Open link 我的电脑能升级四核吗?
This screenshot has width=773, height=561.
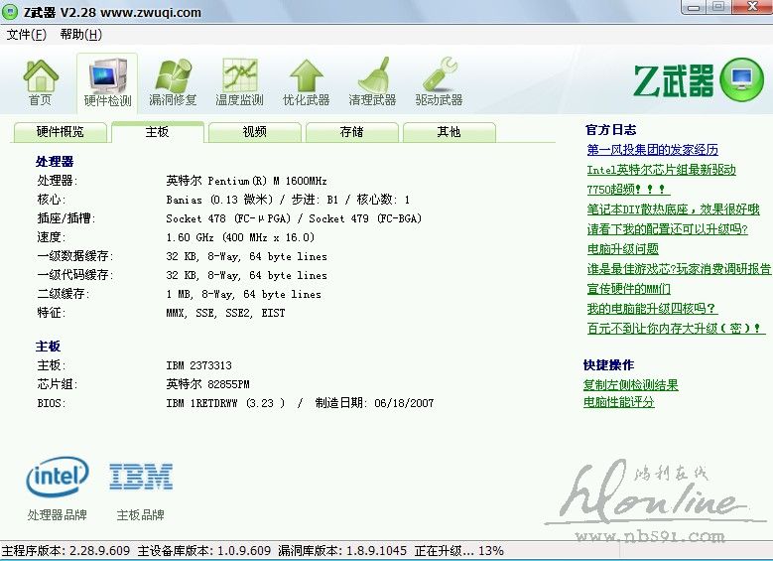click(x=651, y=309)
